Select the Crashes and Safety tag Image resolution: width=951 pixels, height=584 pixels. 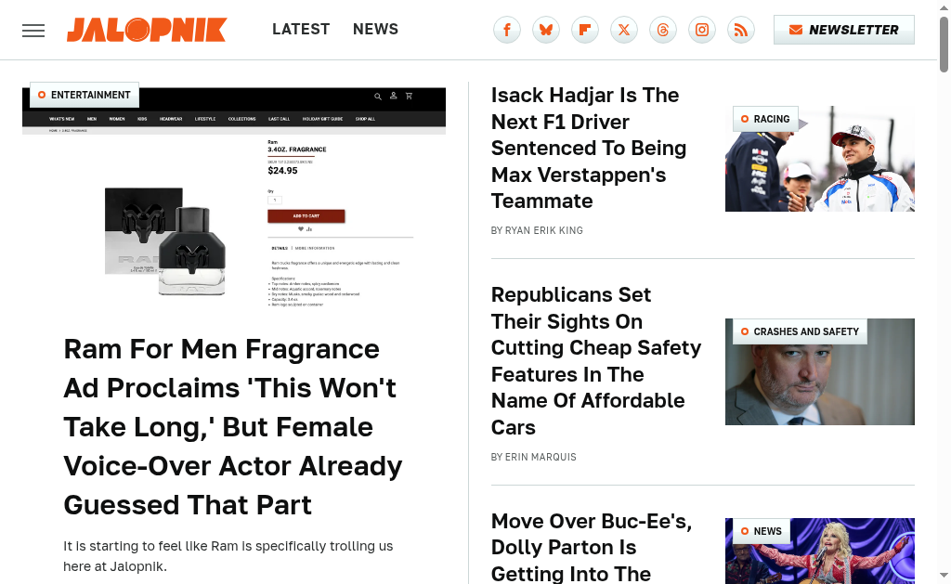[x=800, y=331]
